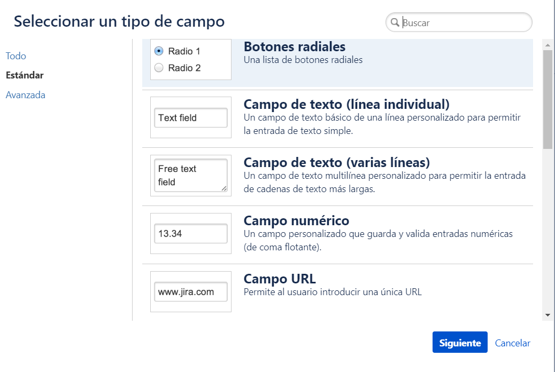Click the magnifier icon in search box
555x372 pixels.
coord(395,22)
